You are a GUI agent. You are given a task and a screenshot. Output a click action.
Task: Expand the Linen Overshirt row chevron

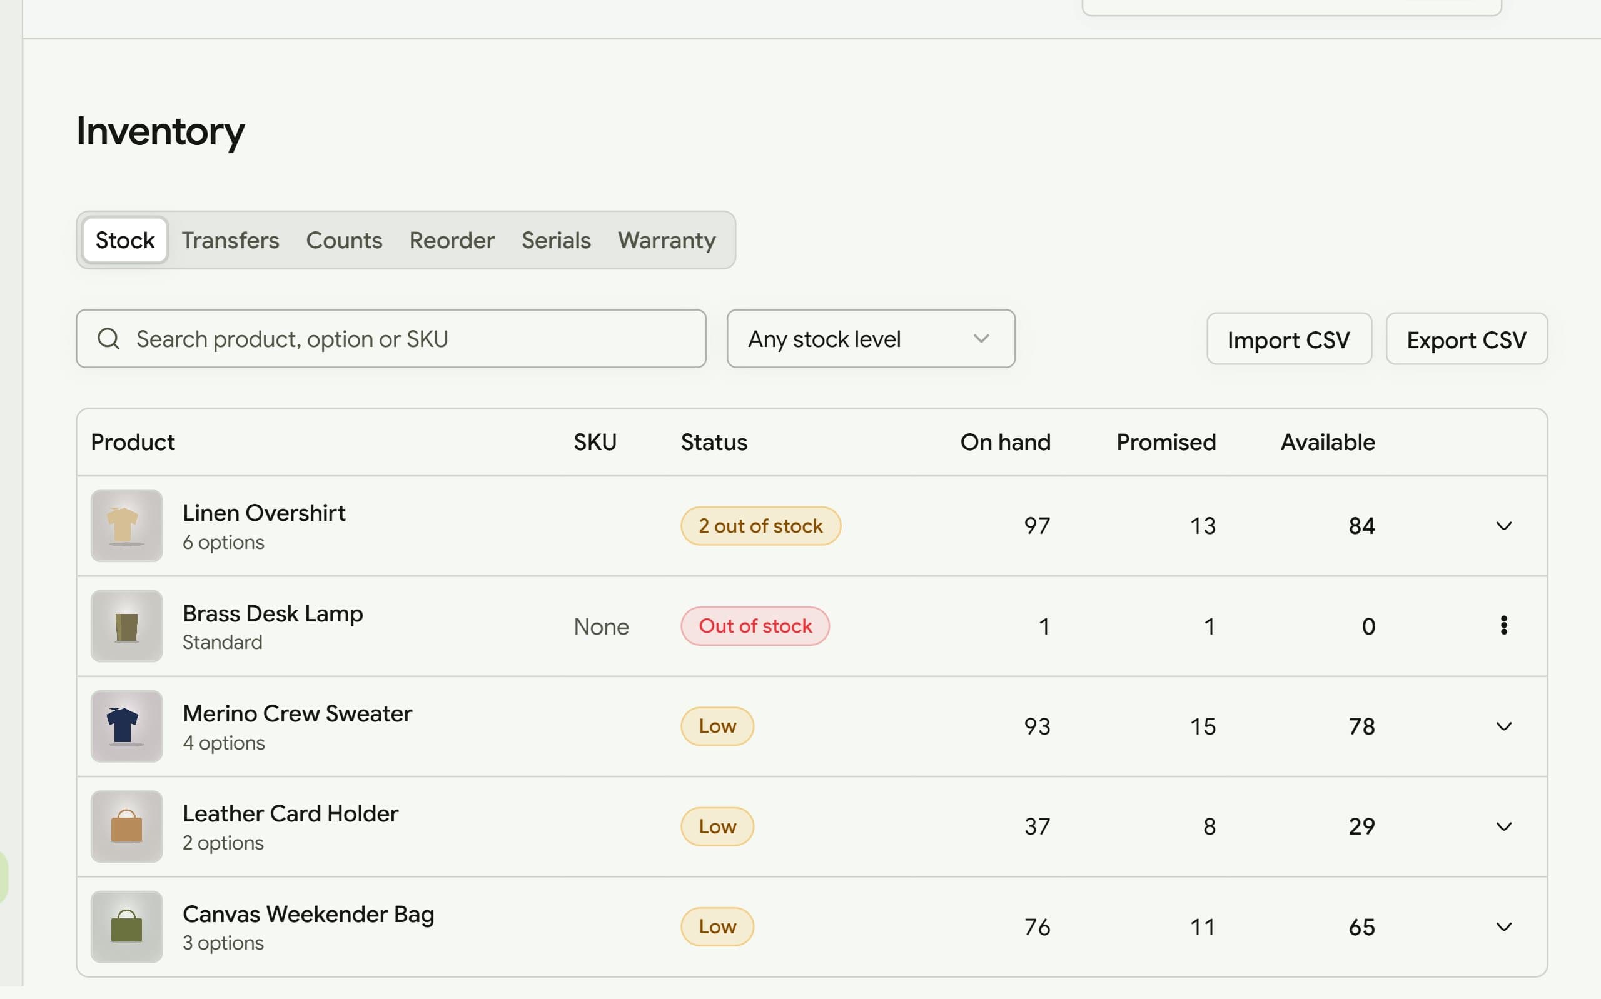pyautogui.click(x=1504, y=526)
